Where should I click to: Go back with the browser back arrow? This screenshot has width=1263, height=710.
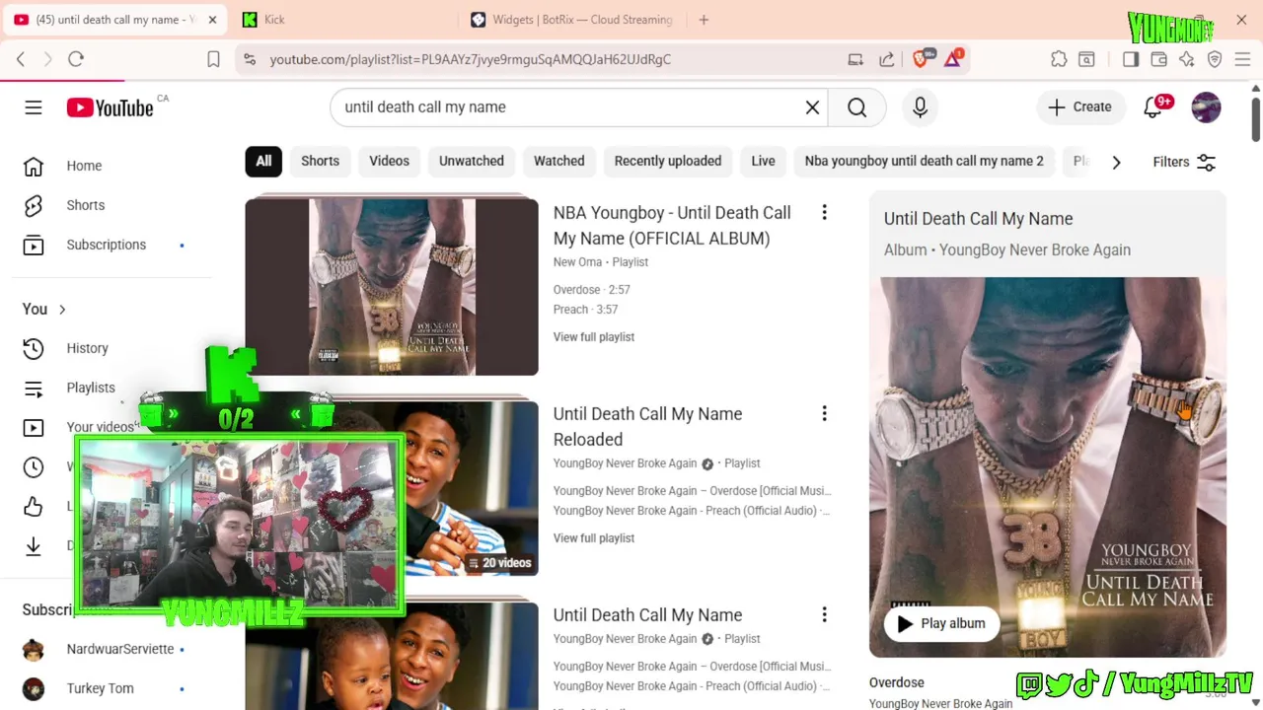21,59
